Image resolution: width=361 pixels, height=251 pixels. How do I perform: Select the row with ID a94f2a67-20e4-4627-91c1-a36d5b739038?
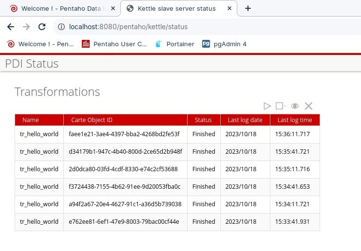coord(167,204)
